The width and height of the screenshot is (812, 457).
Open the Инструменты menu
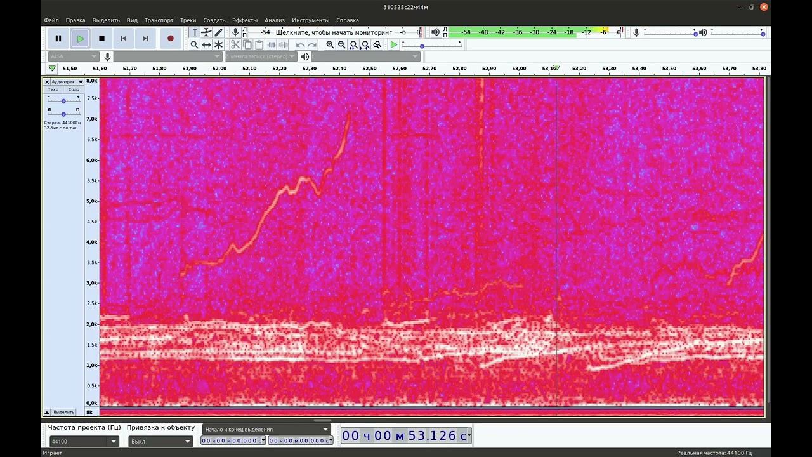pos(311,20)
